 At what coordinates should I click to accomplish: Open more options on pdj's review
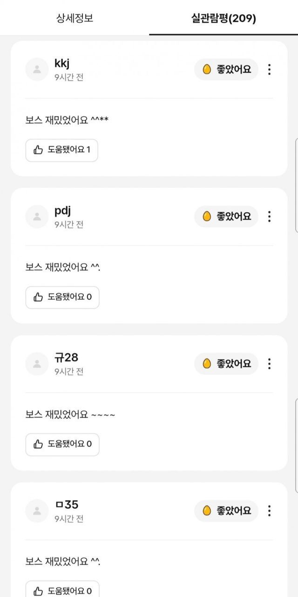tap(269, 216)
